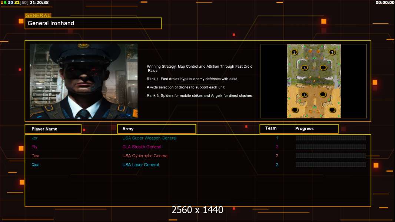Click kor's loading progress bar
The image size is (395, 222).
[331, 138]
